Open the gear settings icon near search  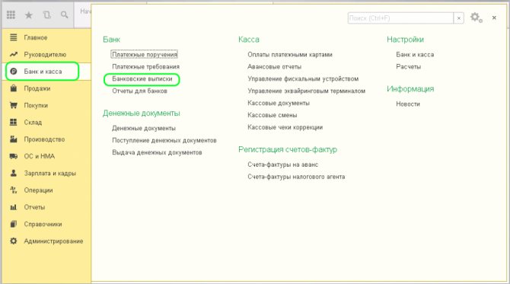pos(477,18)
